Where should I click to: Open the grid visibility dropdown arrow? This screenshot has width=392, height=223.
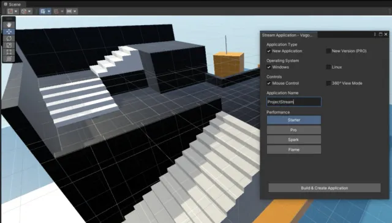(x=49, y=11)
